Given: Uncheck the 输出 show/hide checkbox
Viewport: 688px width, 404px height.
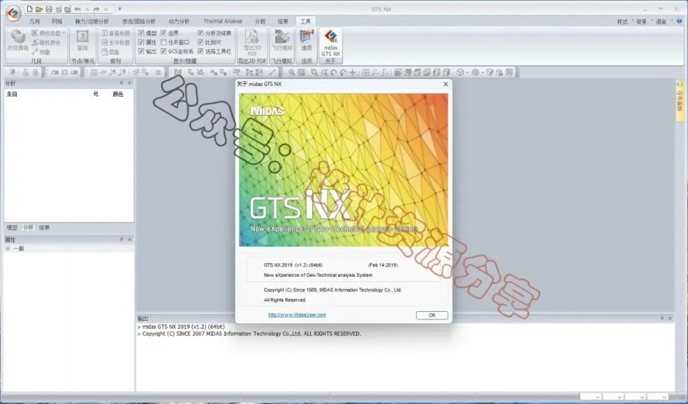Looking at the screenshot, I should point(141,52).
